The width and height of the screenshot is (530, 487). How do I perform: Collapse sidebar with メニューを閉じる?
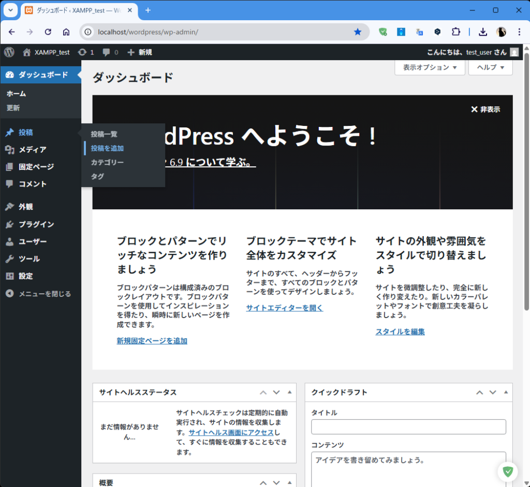click(x=45, y=294)
